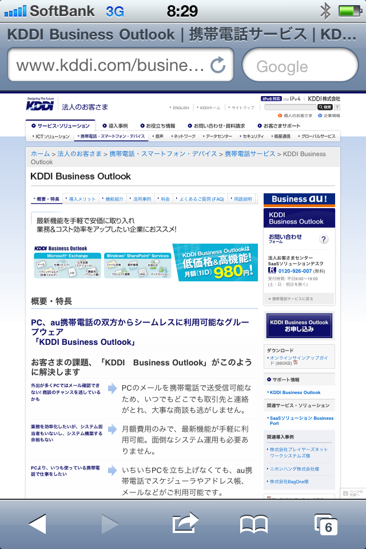Open the tabs switcher showing 6

[326, 524]
